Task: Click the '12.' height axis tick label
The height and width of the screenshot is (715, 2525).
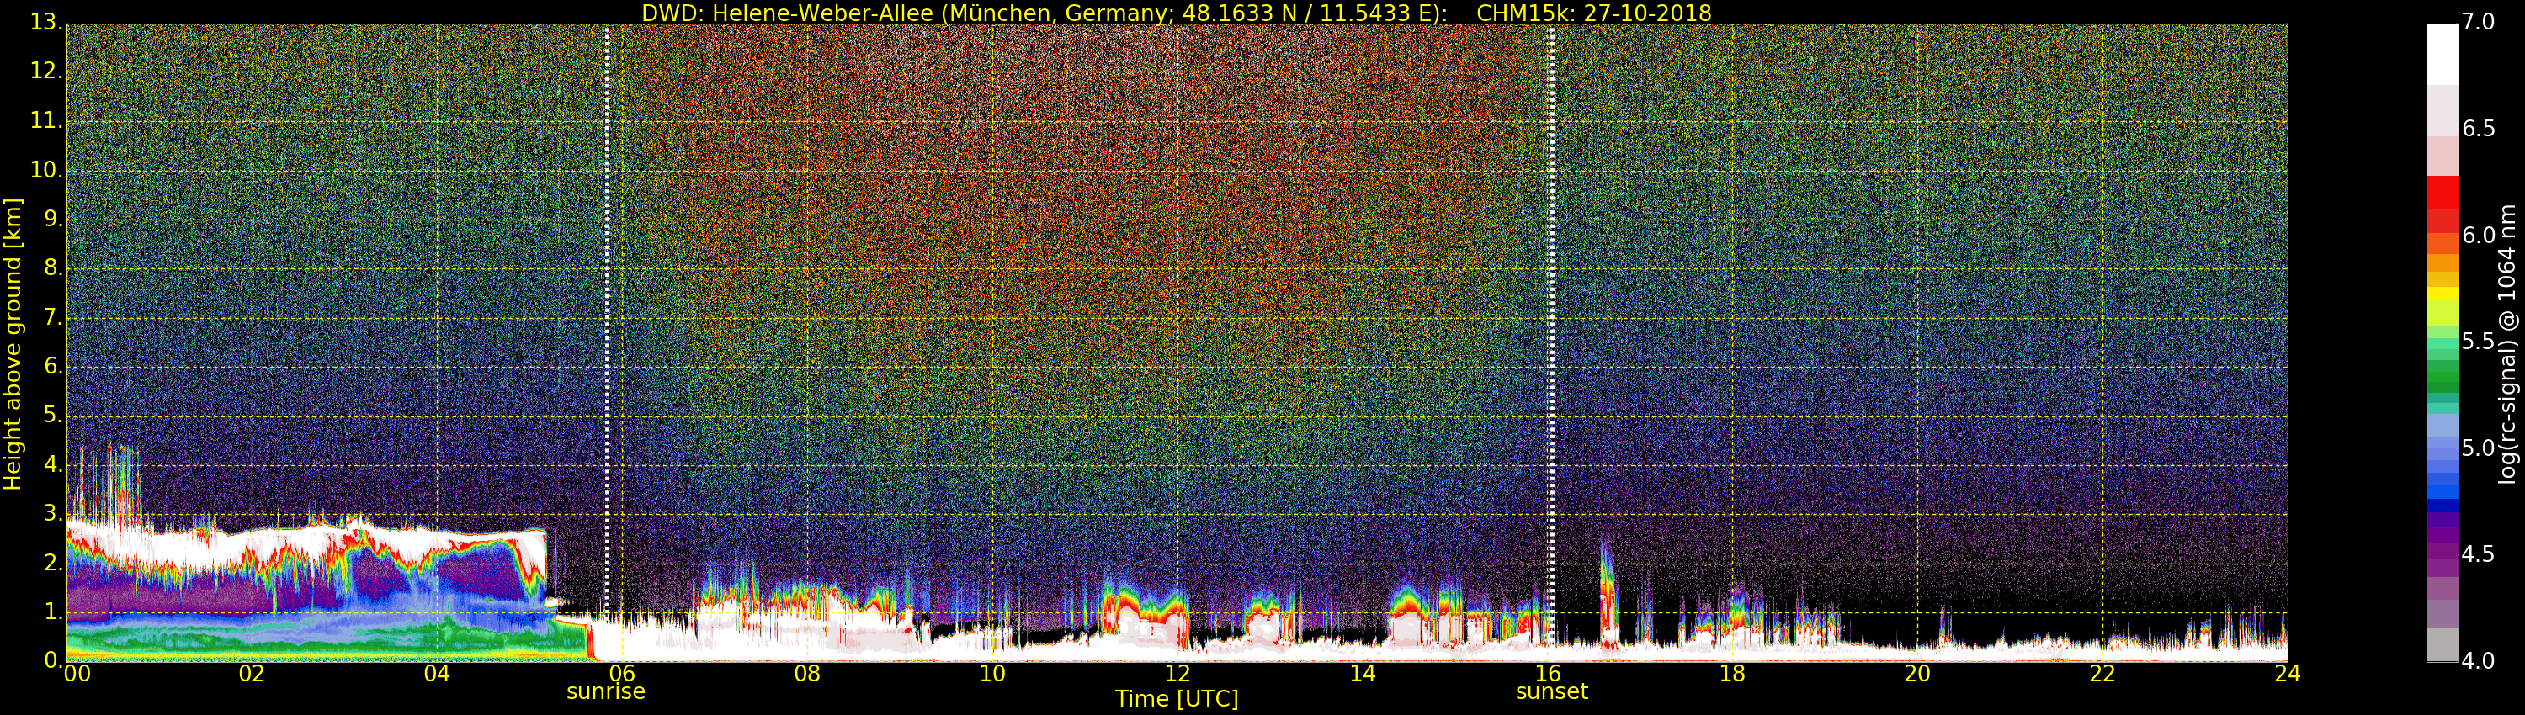Action: (x=47, y=71)
